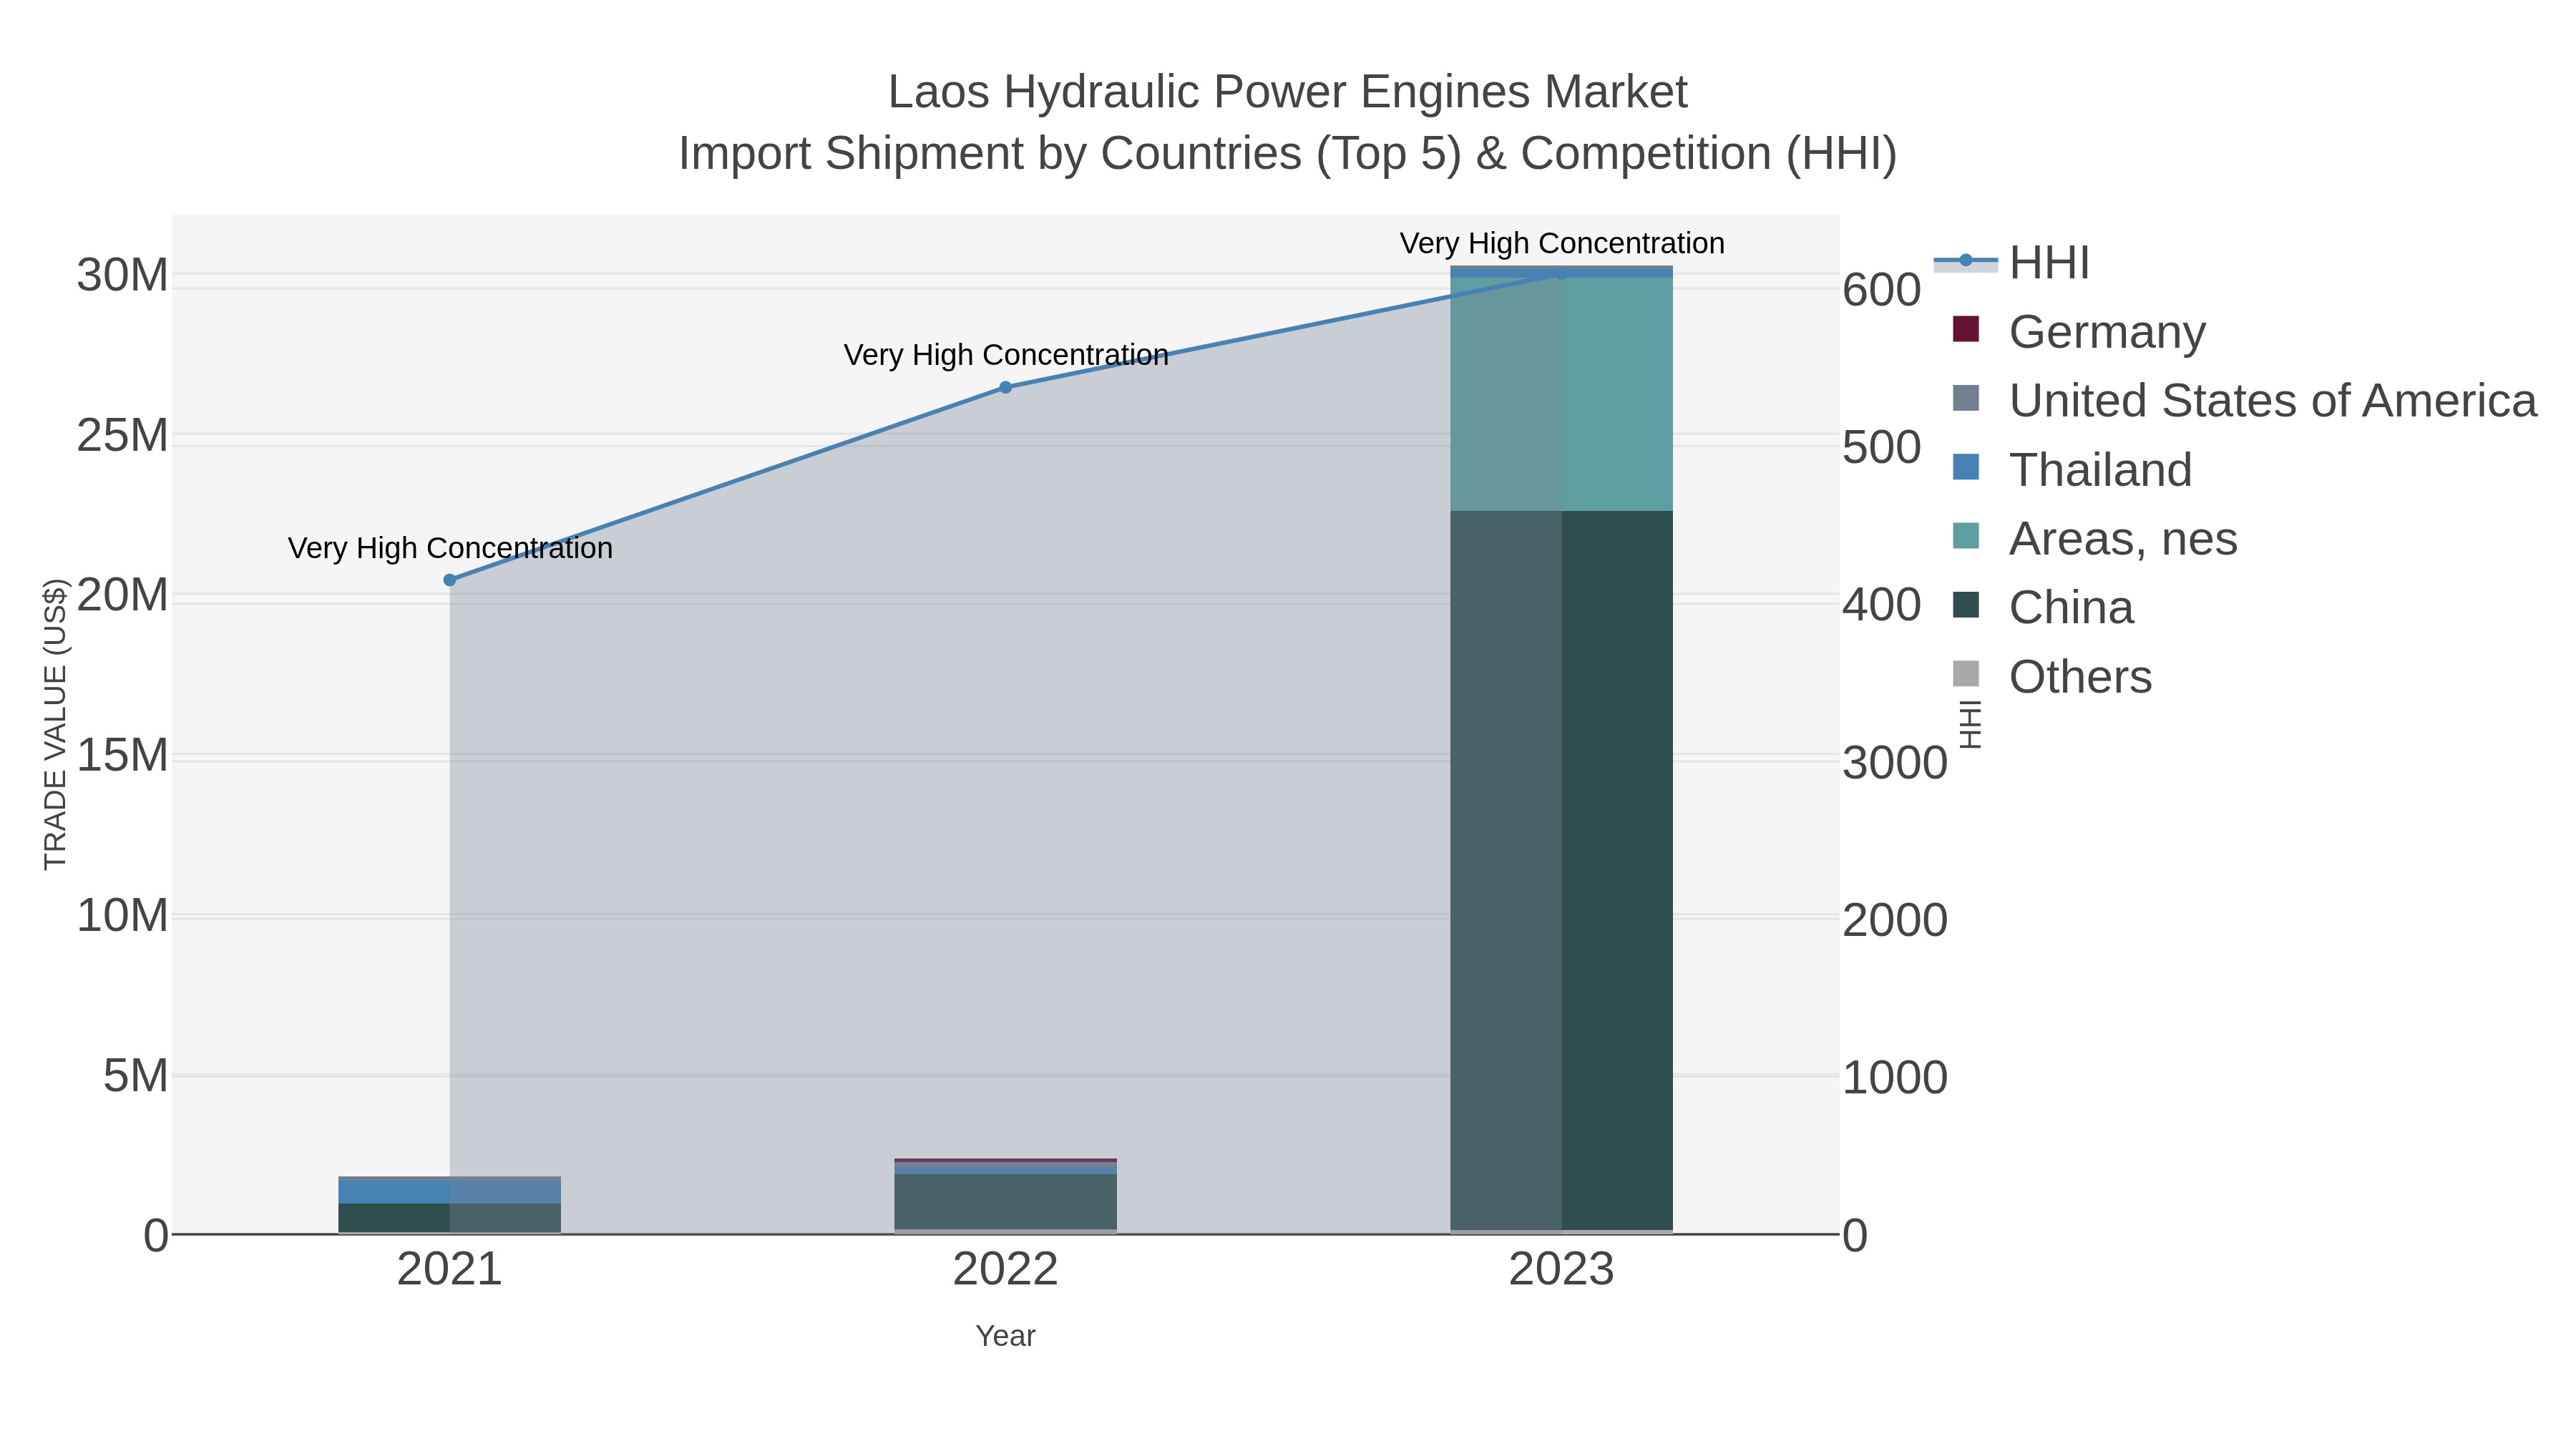Click the Year axis title
The width and height of the screenshot is (2576, 1449).
[1006, 1336]
